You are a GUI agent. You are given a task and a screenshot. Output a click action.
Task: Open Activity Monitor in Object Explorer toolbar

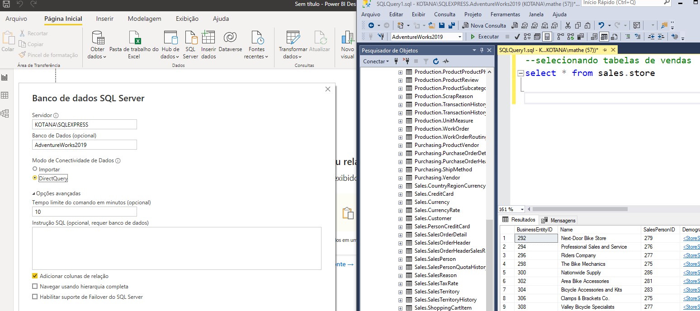coord(446,61)
